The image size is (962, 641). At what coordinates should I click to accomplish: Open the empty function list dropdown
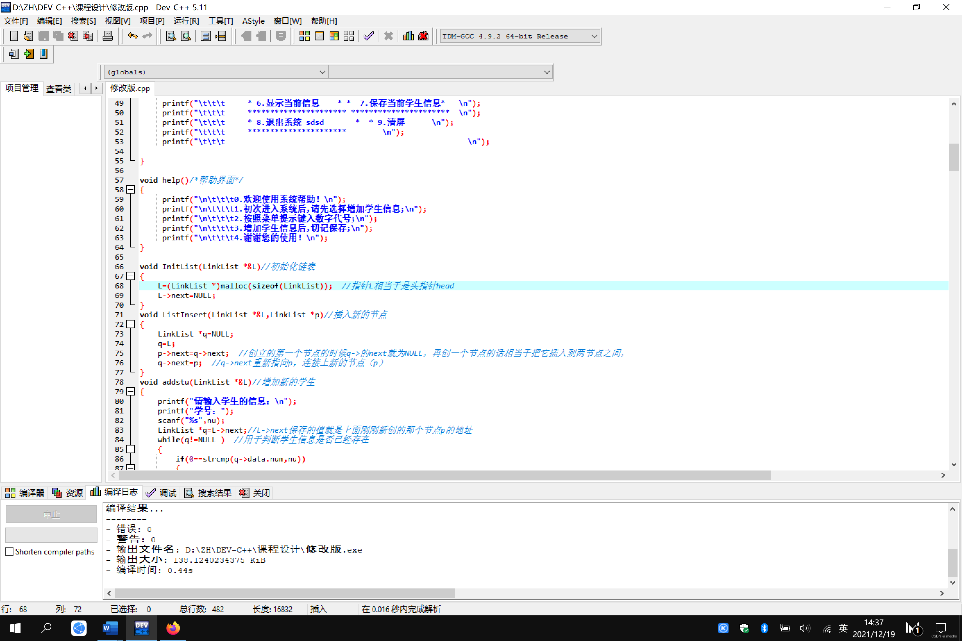tap(546, 72)
